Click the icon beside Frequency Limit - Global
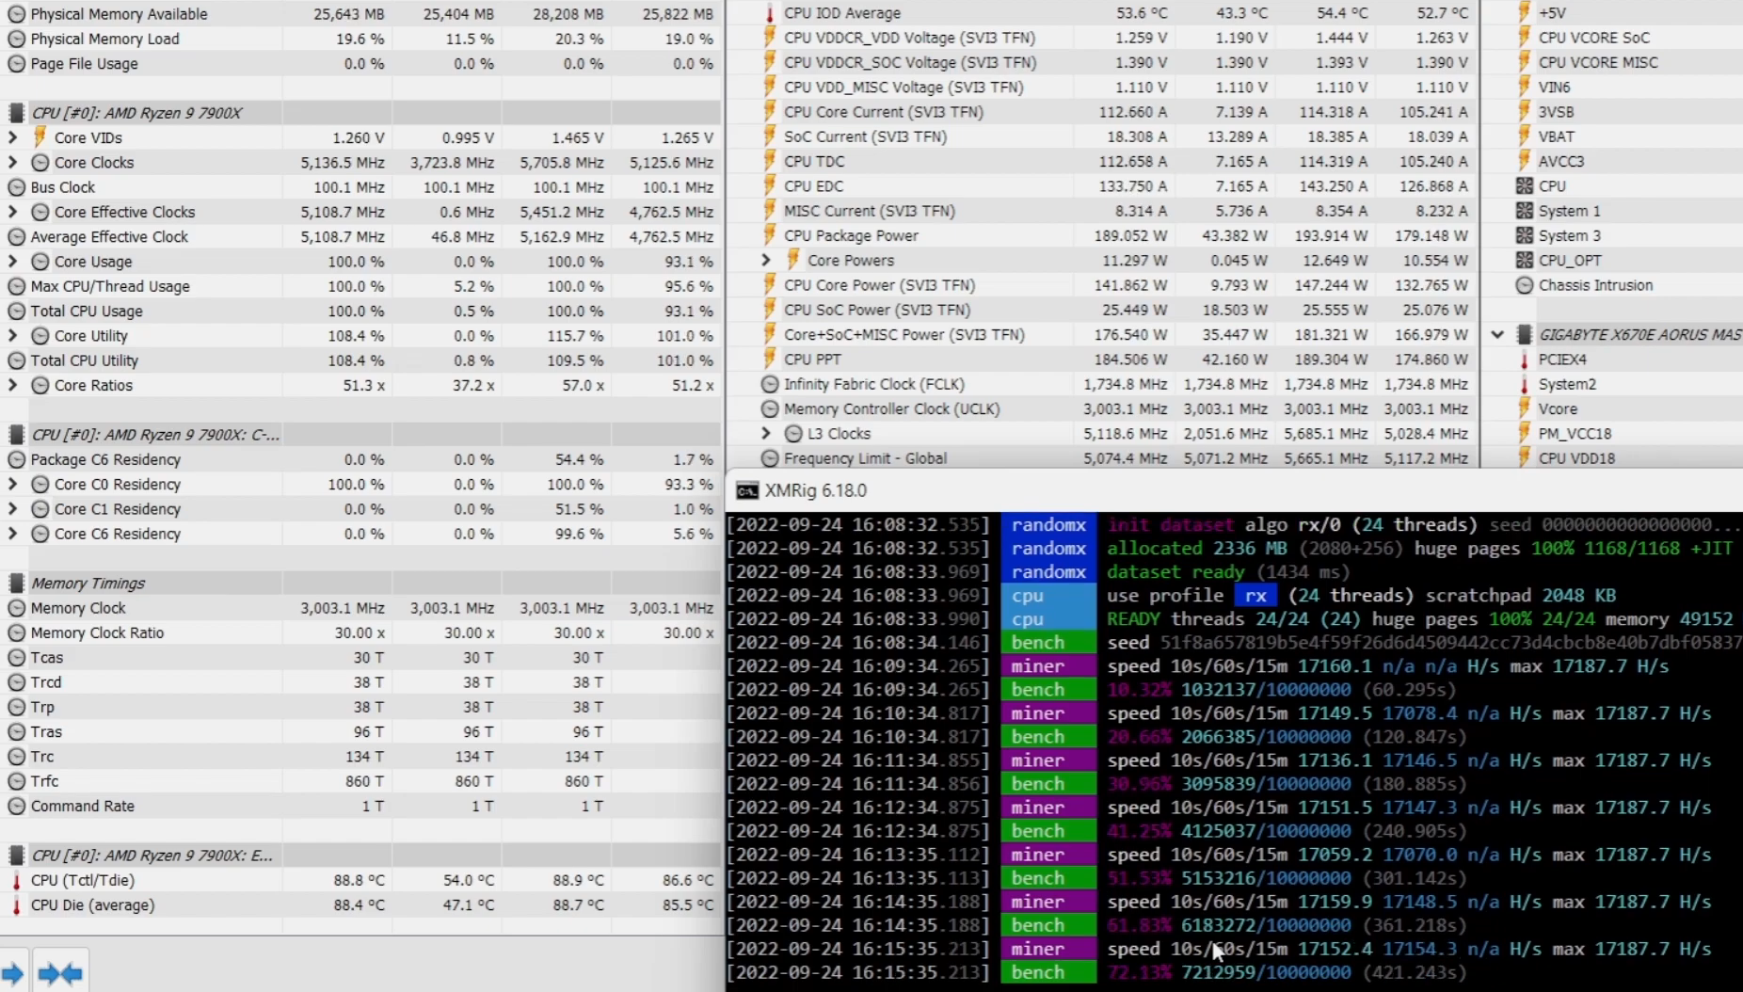Image resolution: width=1743 pixels, height=992 pixels. click(x=770, y=458)
